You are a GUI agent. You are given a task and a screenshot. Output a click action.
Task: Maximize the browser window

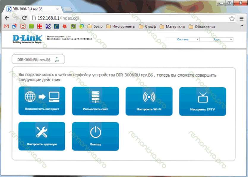(229, 3)
